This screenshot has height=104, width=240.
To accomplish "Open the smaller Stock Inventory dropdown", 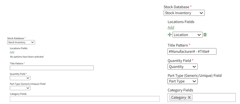I will (x=21, y=42).
